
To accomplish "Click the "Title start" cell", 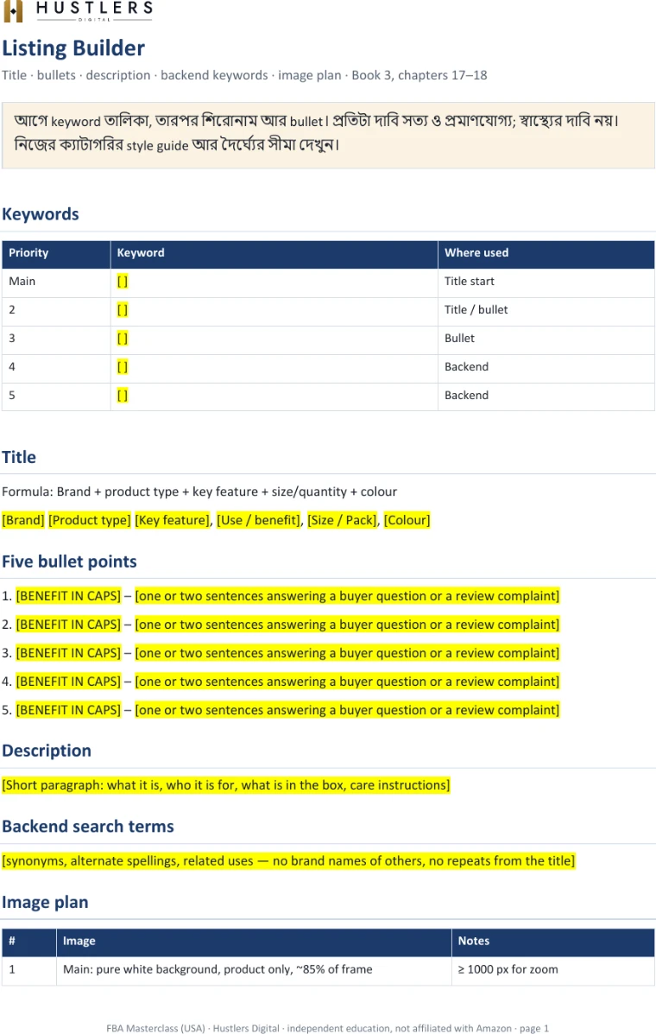I will click(546, 282).
